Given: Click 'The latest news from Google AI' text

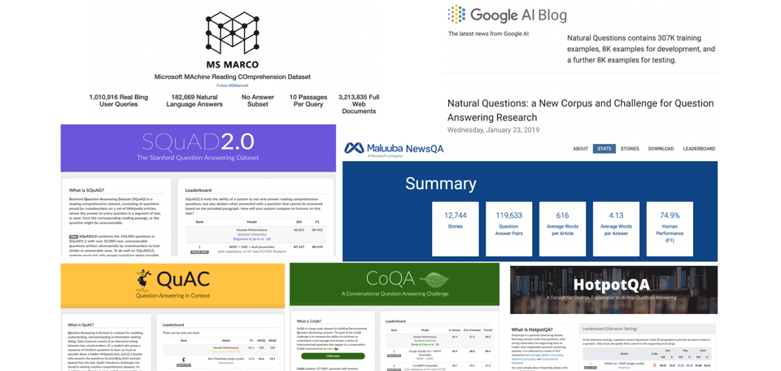Looking at the screenshot, I should [488, 34].
